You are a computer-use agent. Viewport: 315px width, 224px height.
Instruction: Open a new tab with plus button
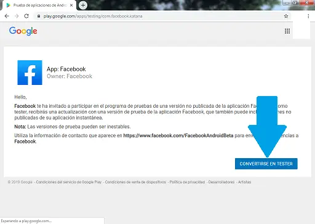pyautogui.click(x=83, y=5)
